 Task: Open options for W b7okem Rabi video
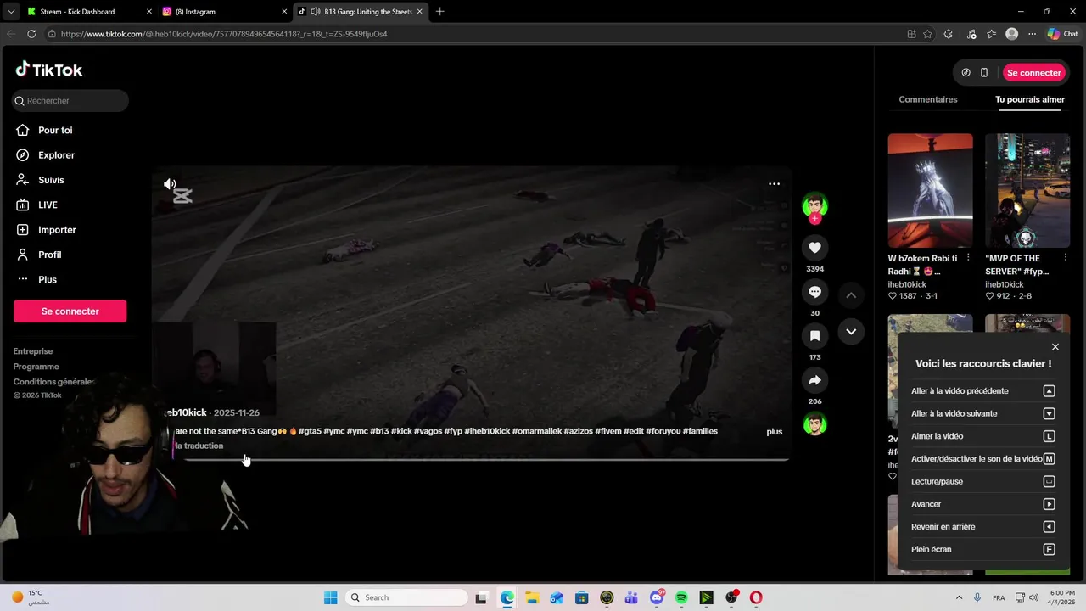968,258
